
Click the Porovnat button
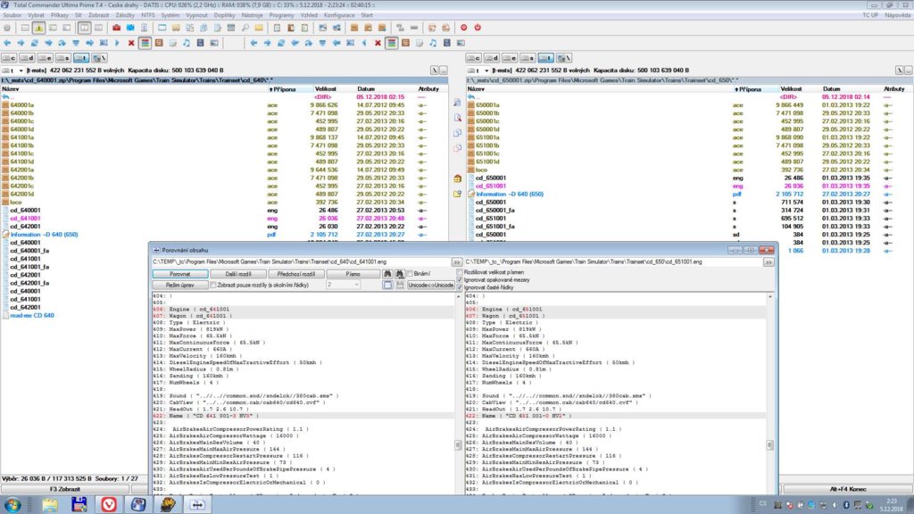click(x=179, y=274)
